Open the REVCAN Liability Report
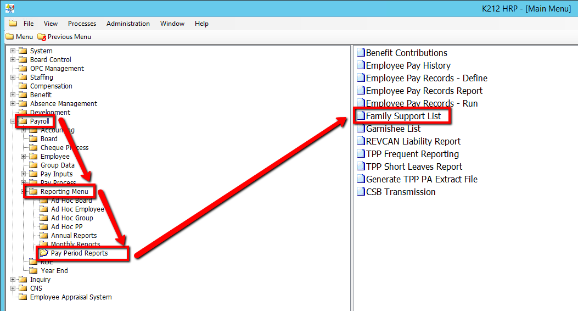Image resolution: width=578 pixels, height=311 pixels. 413,141
